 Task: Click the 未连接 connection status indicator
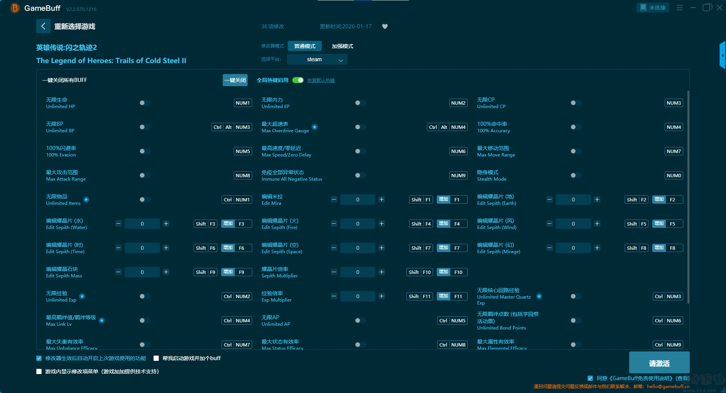click(x=653, y=8)
